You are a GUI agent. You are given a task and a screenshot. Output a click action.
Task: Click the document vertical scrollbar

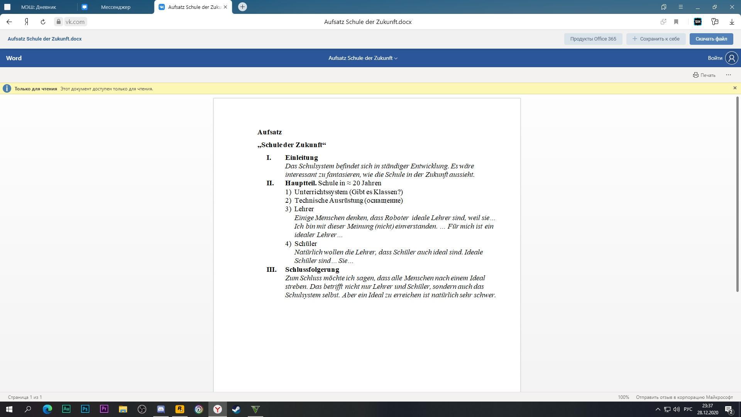point(737,193)
